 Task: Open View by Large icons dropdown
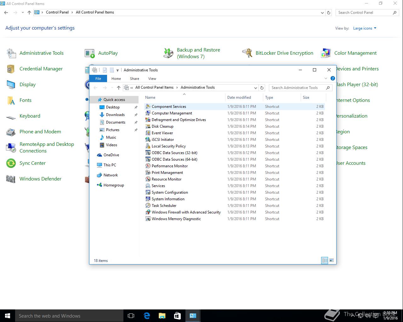point(365,28)
